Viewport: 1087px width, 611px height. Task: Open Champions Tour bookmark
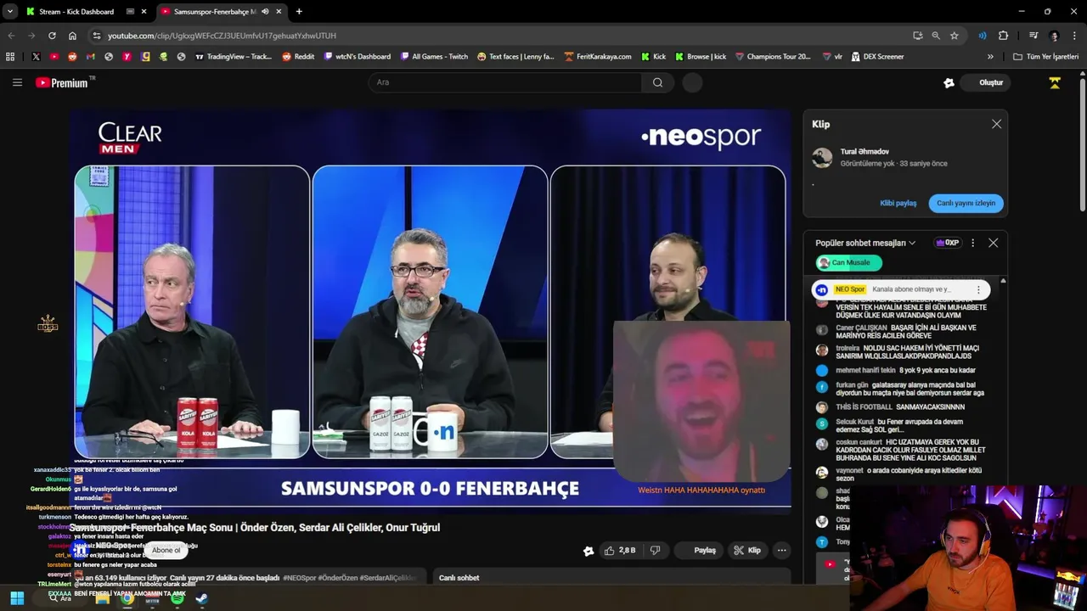pos(773,57)
